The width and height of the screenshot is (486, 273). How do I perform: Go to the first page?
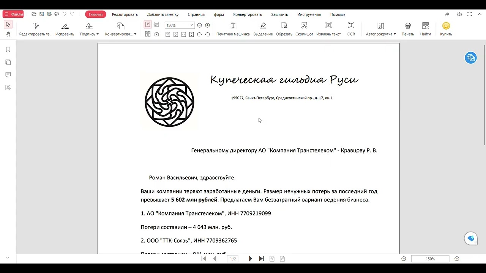pyautogui.click(x=204, y=259)
